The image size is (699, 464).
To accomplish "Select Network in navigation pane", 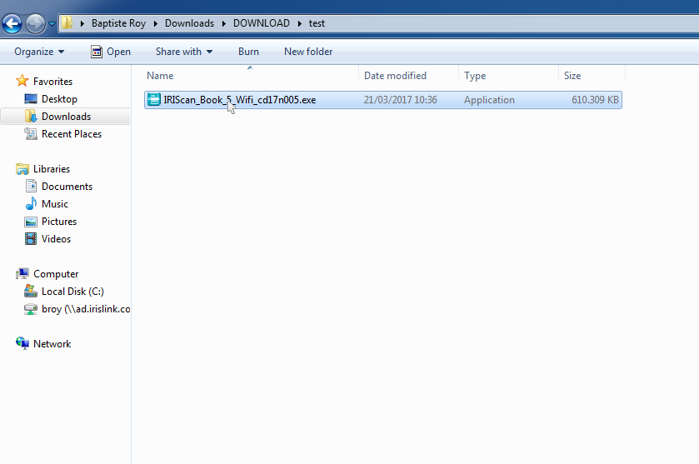I will tap(52, 344).
